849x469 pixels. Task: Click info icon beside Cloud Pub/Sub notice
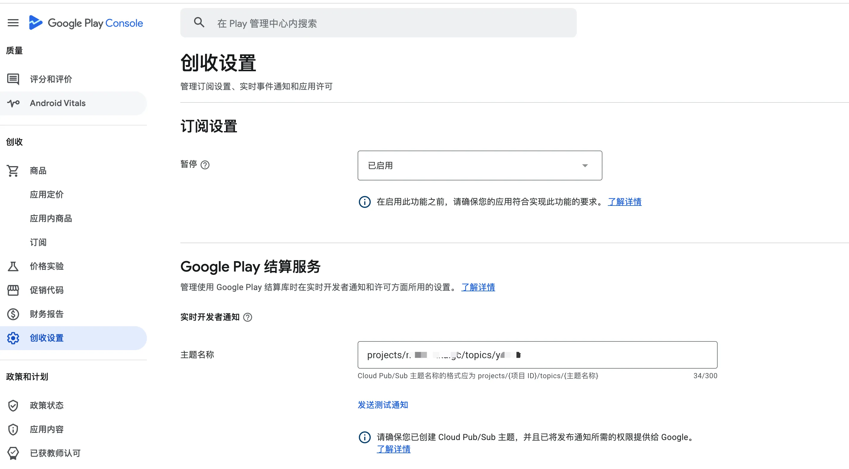(364, 437)
